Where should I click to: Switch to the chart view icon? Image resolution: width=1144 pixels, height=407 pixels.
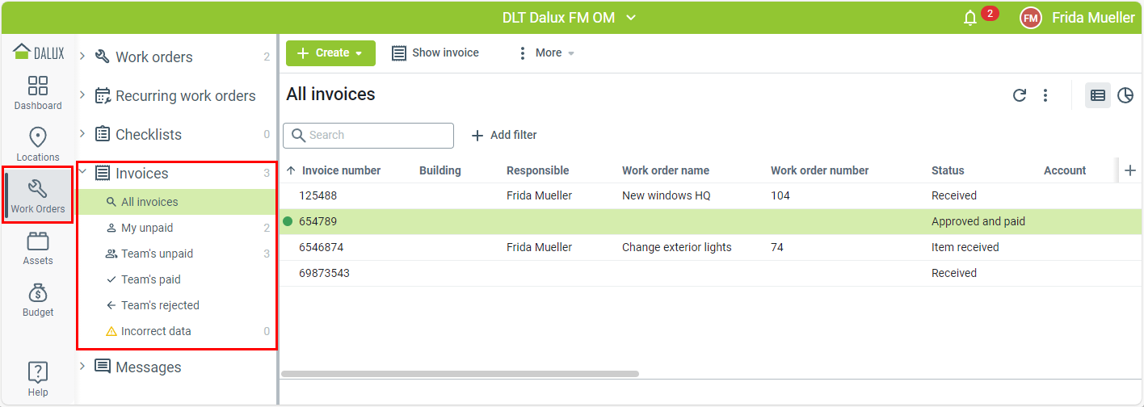coord(1125,95)
